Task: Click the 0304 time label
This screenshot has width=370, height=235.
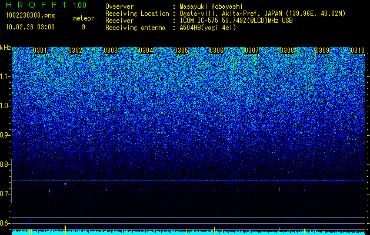Action: coord(146,51)
